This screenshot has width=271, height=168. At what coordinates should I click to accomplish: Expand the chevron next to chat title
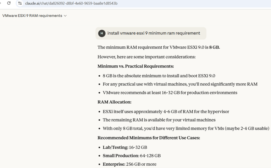[65, 16]
